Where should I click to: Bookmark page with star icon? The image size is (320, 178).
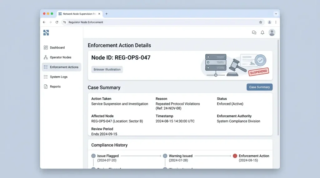(x=261, y=22)
